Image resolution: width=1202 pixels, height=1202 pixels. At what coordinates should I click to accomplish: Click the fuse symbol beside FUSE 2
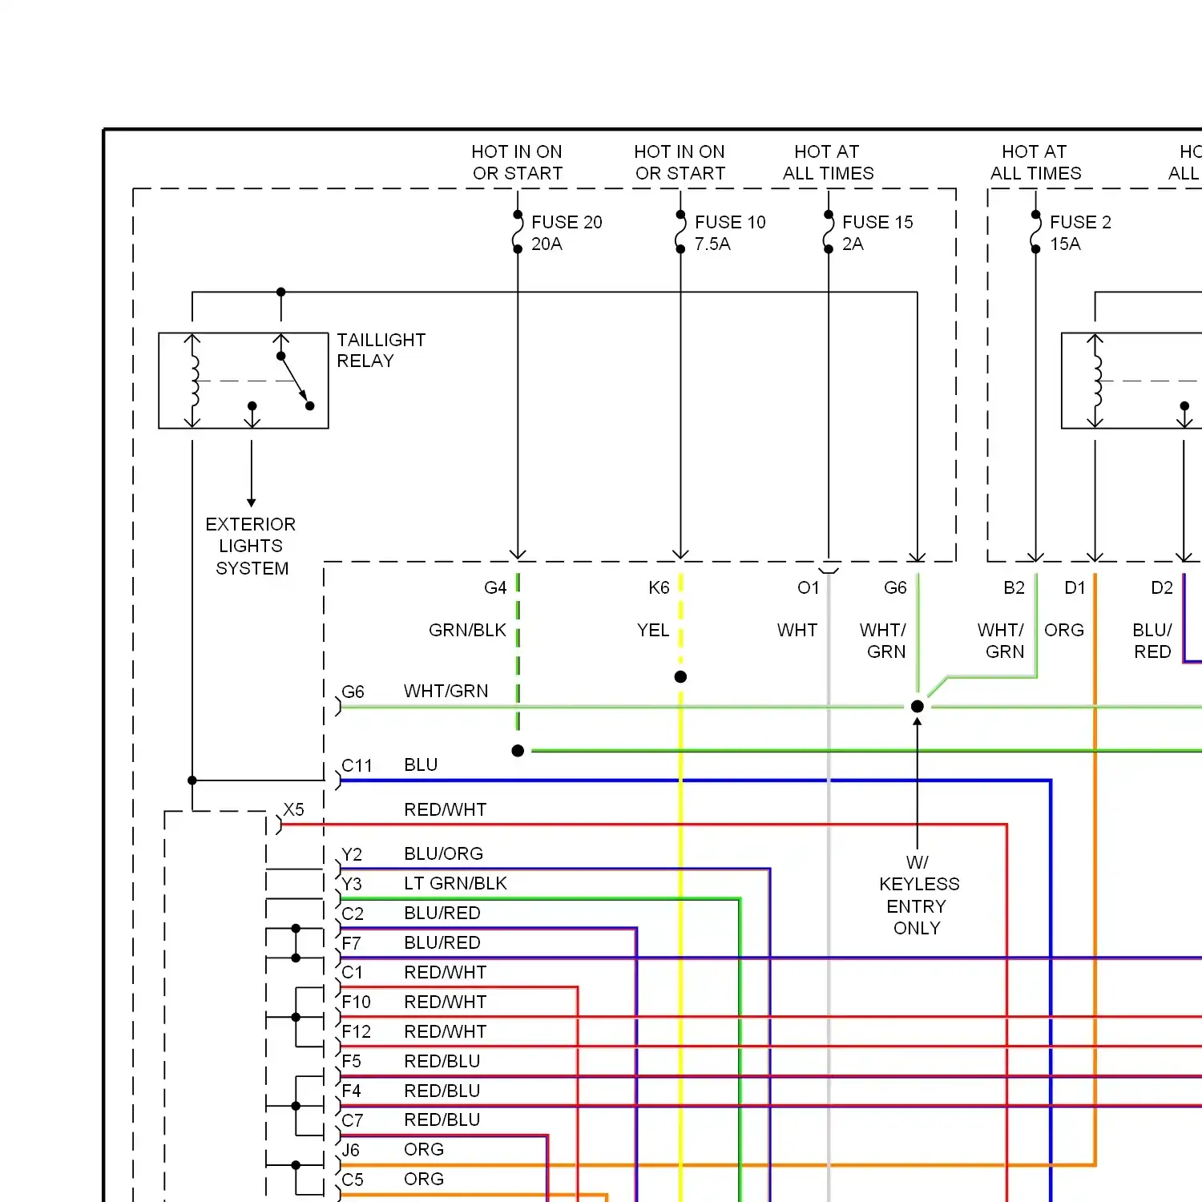coord(1035,232)
